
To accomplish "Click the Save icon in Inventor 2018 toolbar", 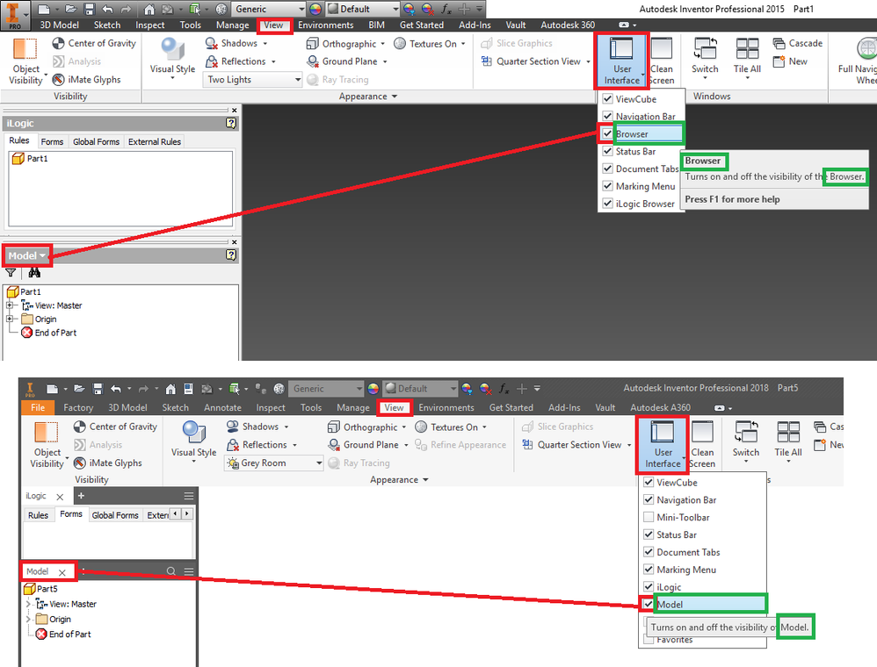I will pyautogui.click(x=98, y=388).
